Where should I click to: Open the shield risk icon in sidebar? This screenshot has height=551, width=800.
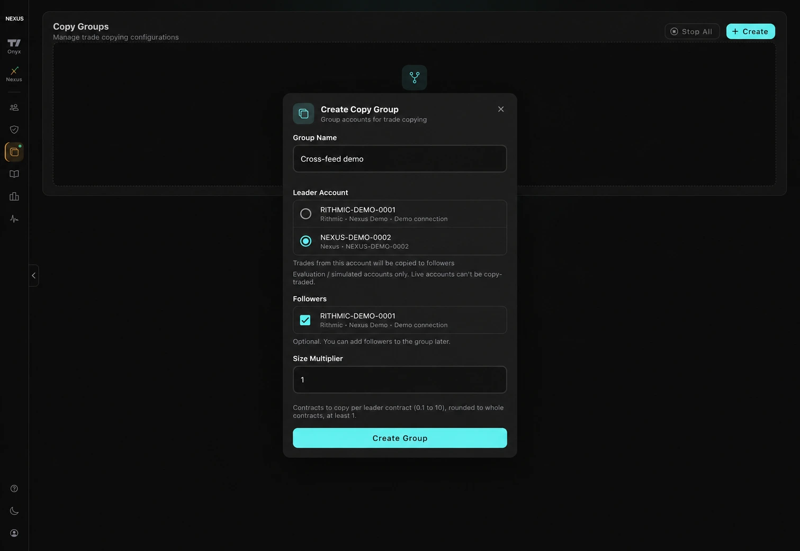pyautogui.click(x=14, y=130)
